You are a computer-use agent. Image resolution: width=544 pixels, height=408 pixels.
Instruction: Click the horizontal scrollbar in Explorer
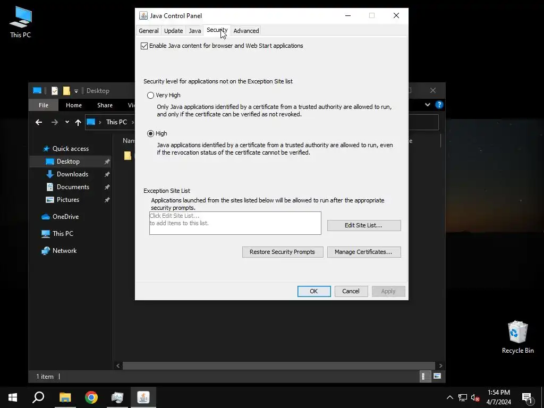click(278, 365)
